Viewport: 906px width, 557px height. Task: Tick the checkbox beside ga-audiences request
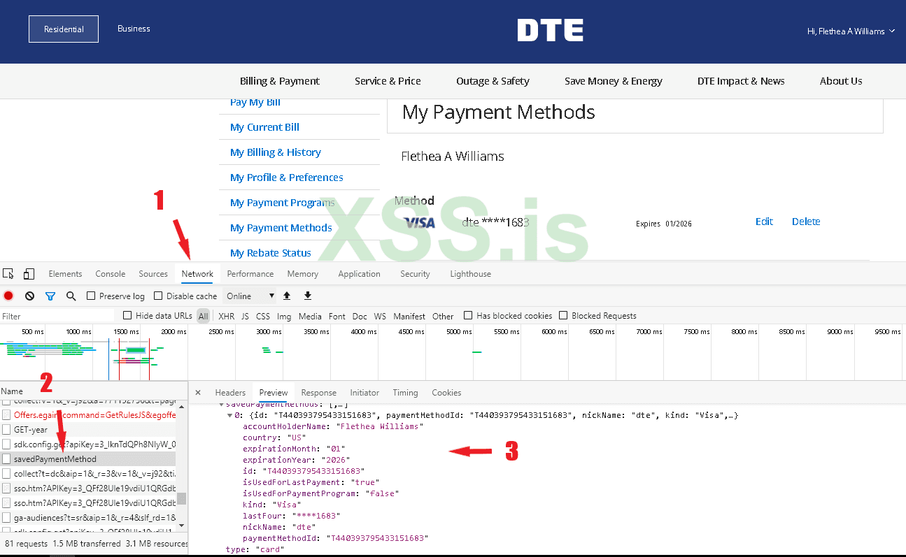(x=6, y=518)
